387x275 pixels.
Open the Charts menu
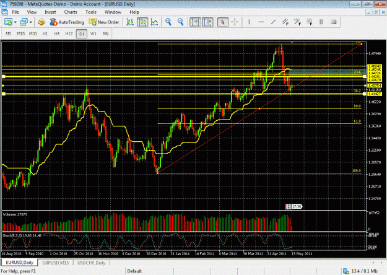click(x=71, y=12)
